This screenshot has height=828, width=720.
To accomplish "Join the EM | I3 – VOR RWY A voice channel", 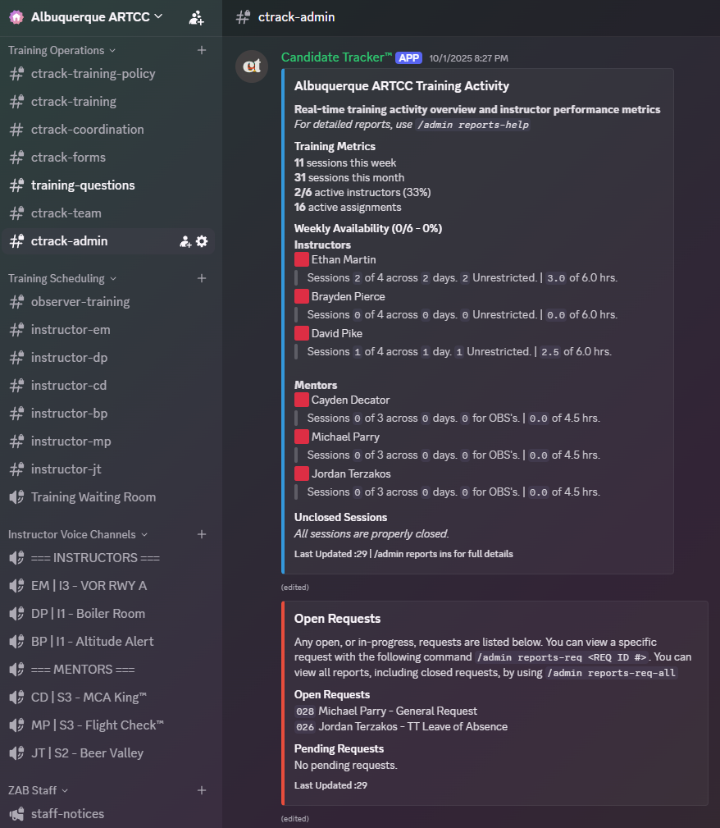I will coord(90,585).
